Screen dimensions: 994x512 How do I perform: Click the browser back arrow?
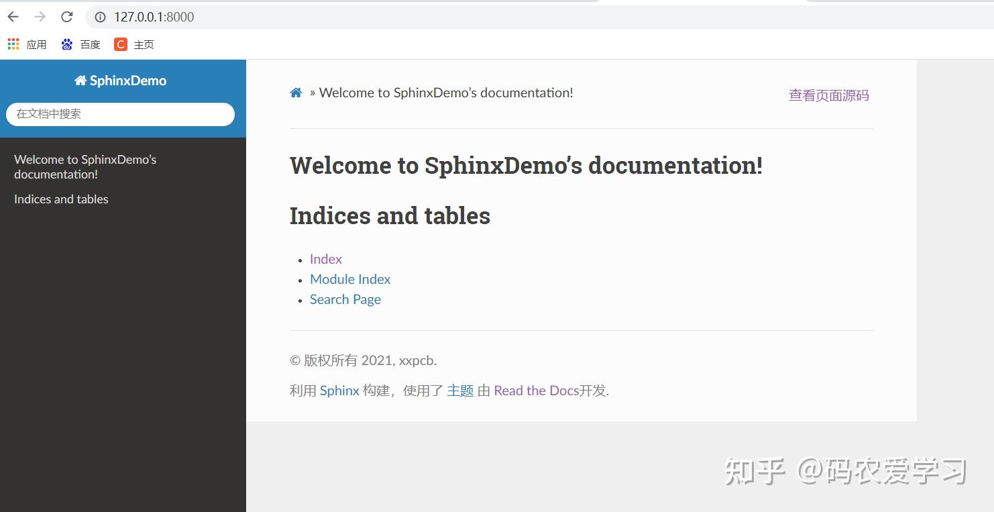(x=12, y=17)
